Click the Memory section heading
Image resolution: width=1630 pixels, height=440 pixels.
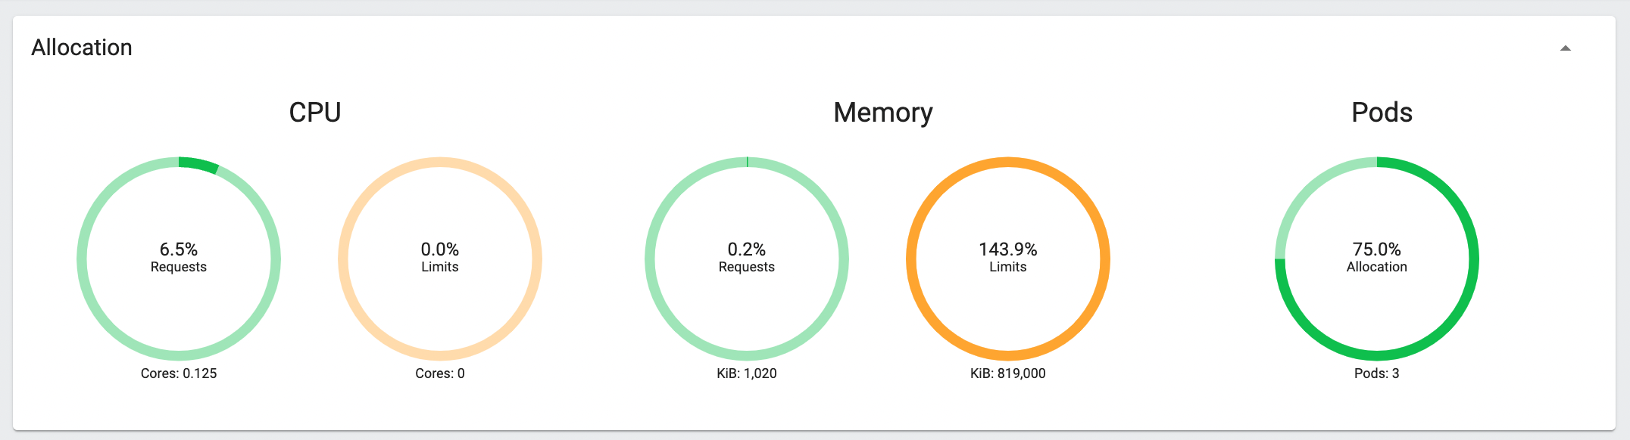883,113
